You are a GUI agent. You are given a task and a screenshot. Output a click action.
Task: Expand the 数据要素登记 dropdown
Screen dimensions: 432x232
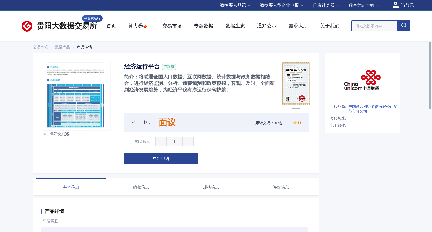(x=235, y=5)
